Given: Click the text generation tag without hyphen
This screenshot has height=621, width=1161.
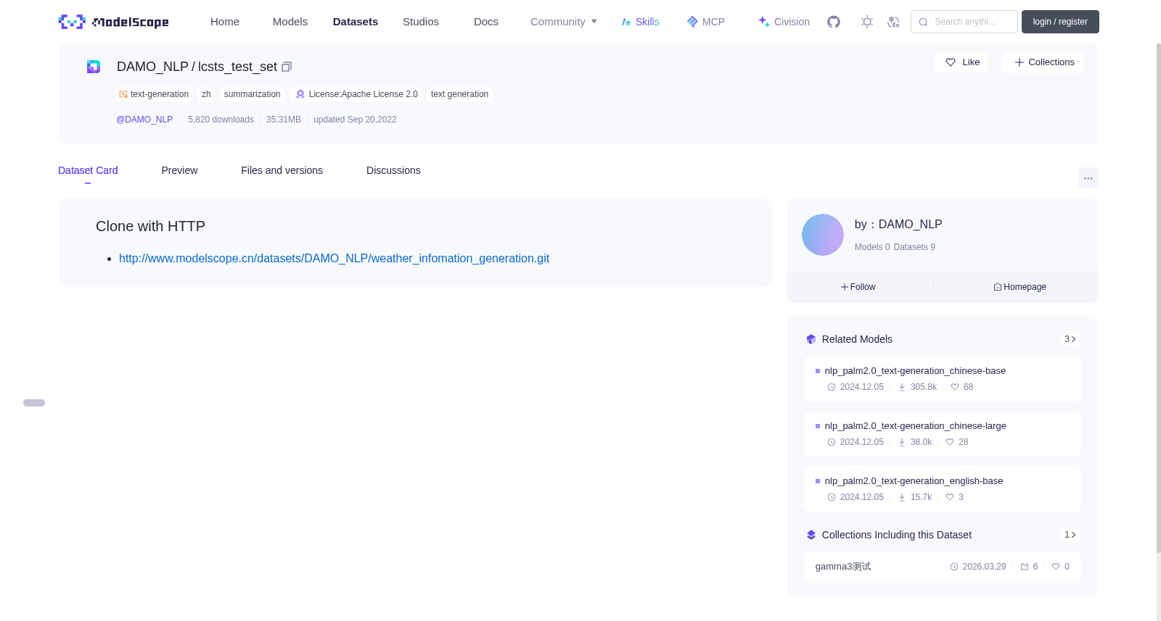Looking at the screenshot, I should click(459, 94).
